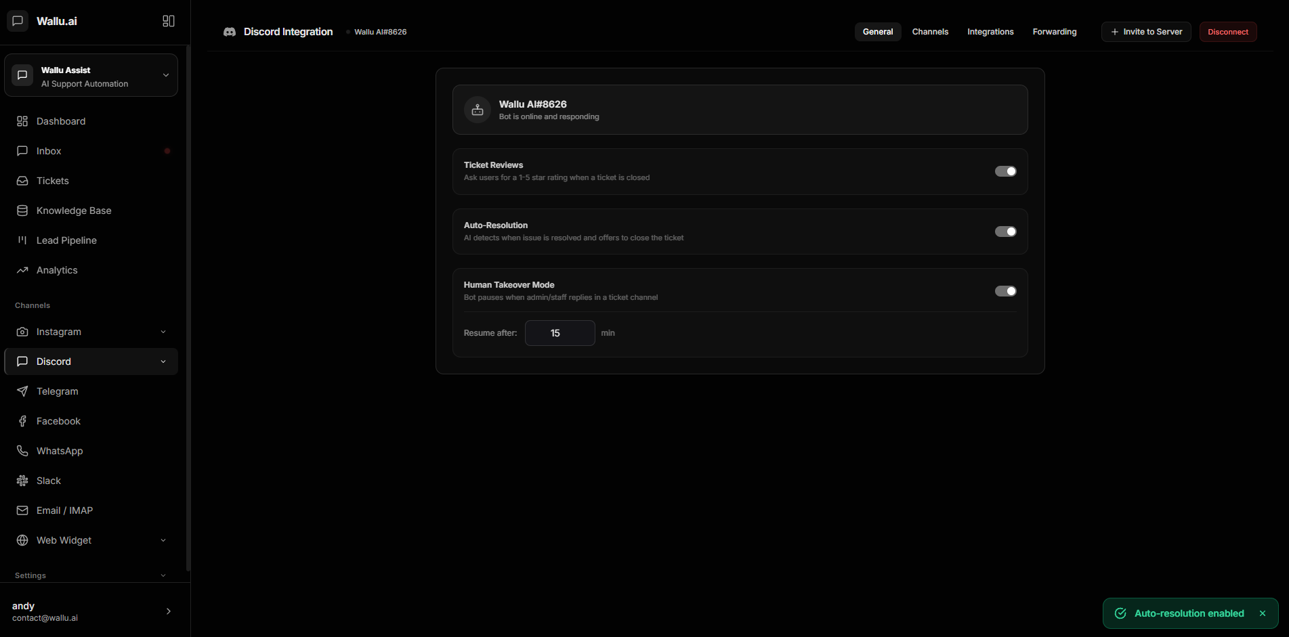Viewport: 1289px width, 637px height.
Task: Open the Email / IMAP channel settings
Action: point(91,510)
